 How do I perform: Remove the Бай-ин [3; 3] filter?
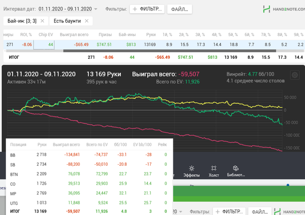[42, 21]
